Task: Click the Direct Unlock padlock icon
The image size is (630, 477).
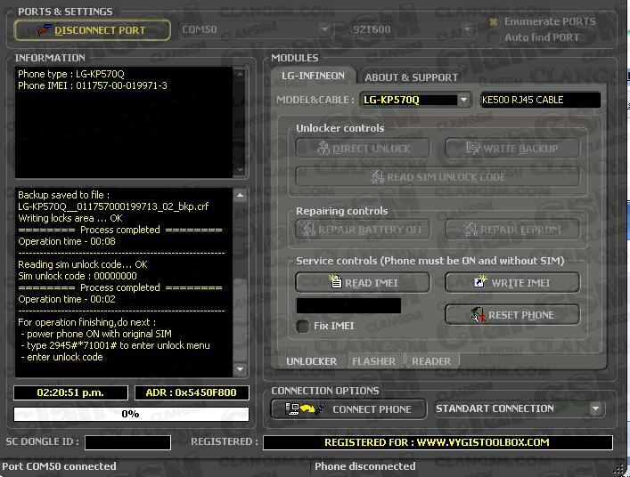Action: tap(323, 148)
